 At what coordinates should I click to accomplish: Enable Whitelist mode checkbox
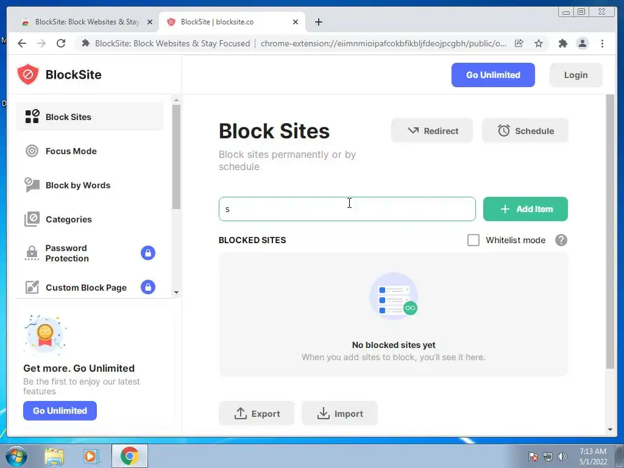click(x=473, y=240)
